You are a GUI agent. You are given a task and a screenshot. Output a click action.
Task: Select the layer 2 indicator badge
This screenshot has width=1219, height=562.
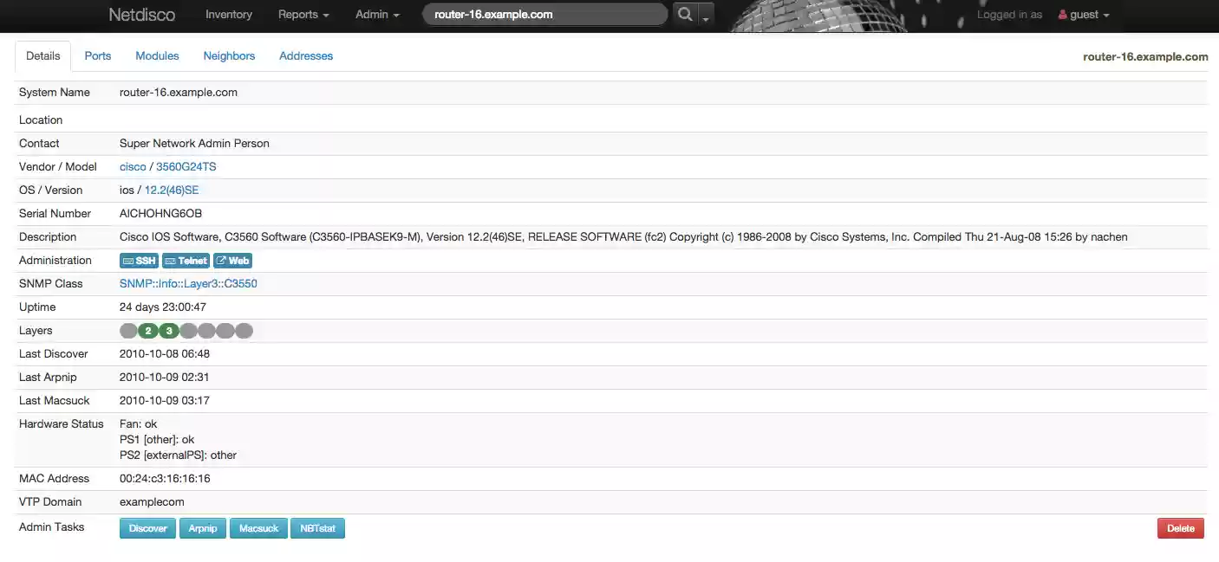click(x=147, y=330)
